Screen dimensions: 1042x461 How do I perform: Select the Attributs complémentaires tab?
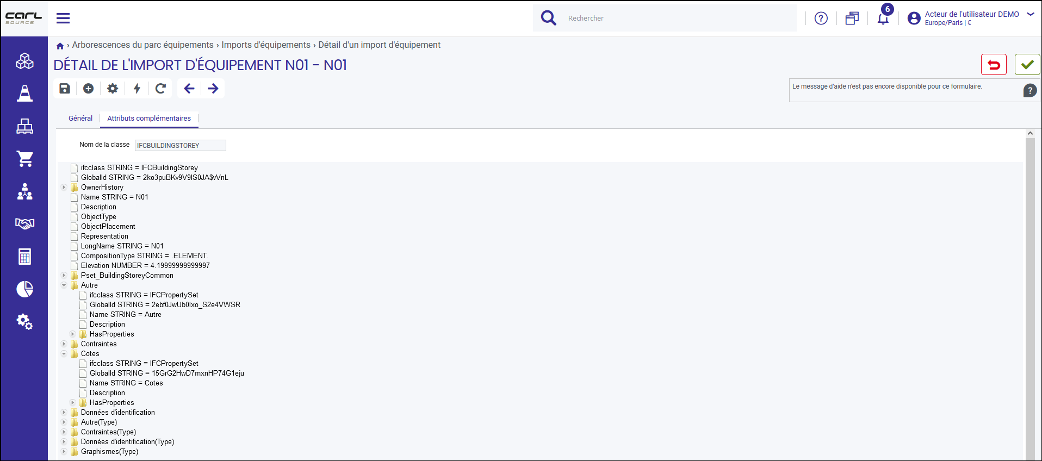point(149,119)
